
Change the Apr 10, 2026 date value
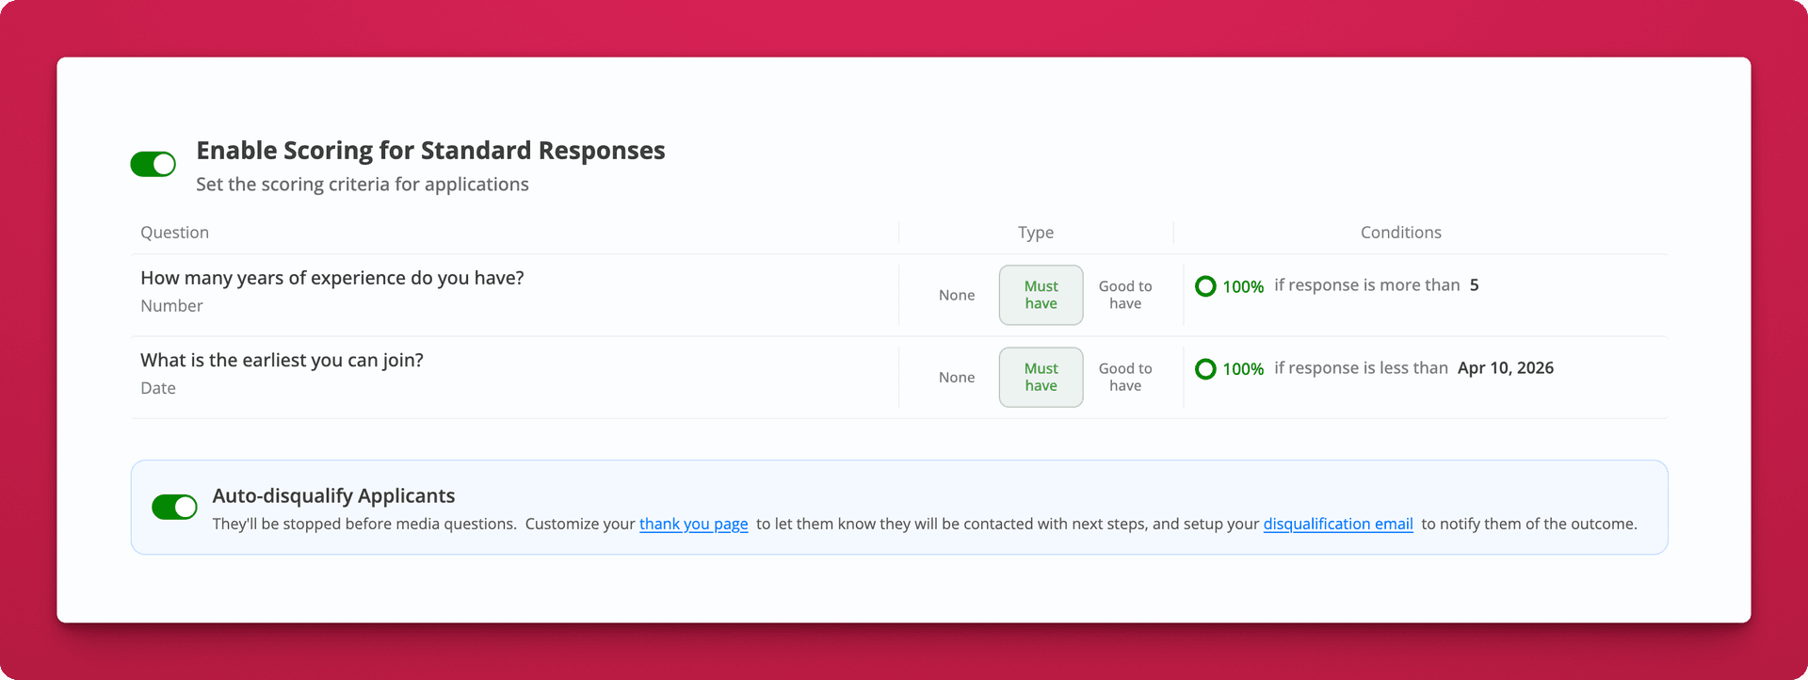click(1505, 368)
